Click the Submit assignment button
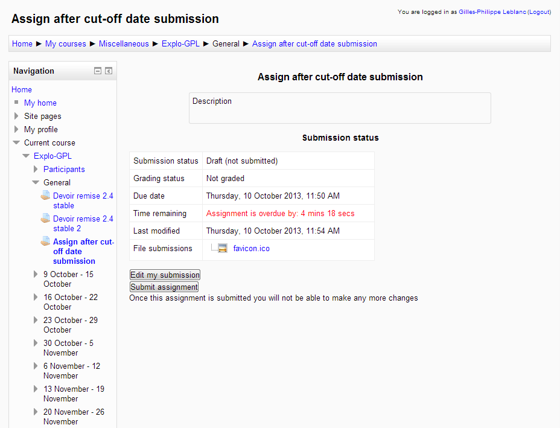 164,287
